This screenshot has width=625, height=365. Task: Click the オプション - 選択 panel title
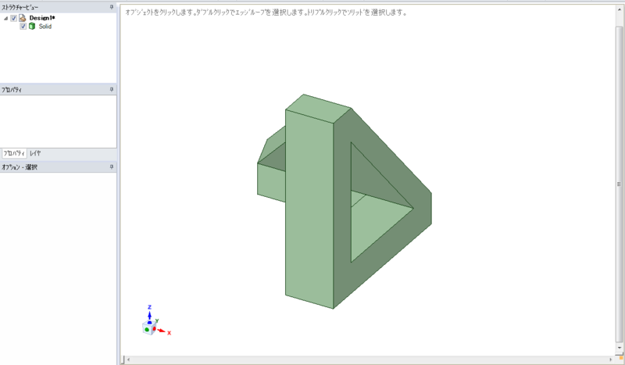pyautogui.click(x=20, y=167)
